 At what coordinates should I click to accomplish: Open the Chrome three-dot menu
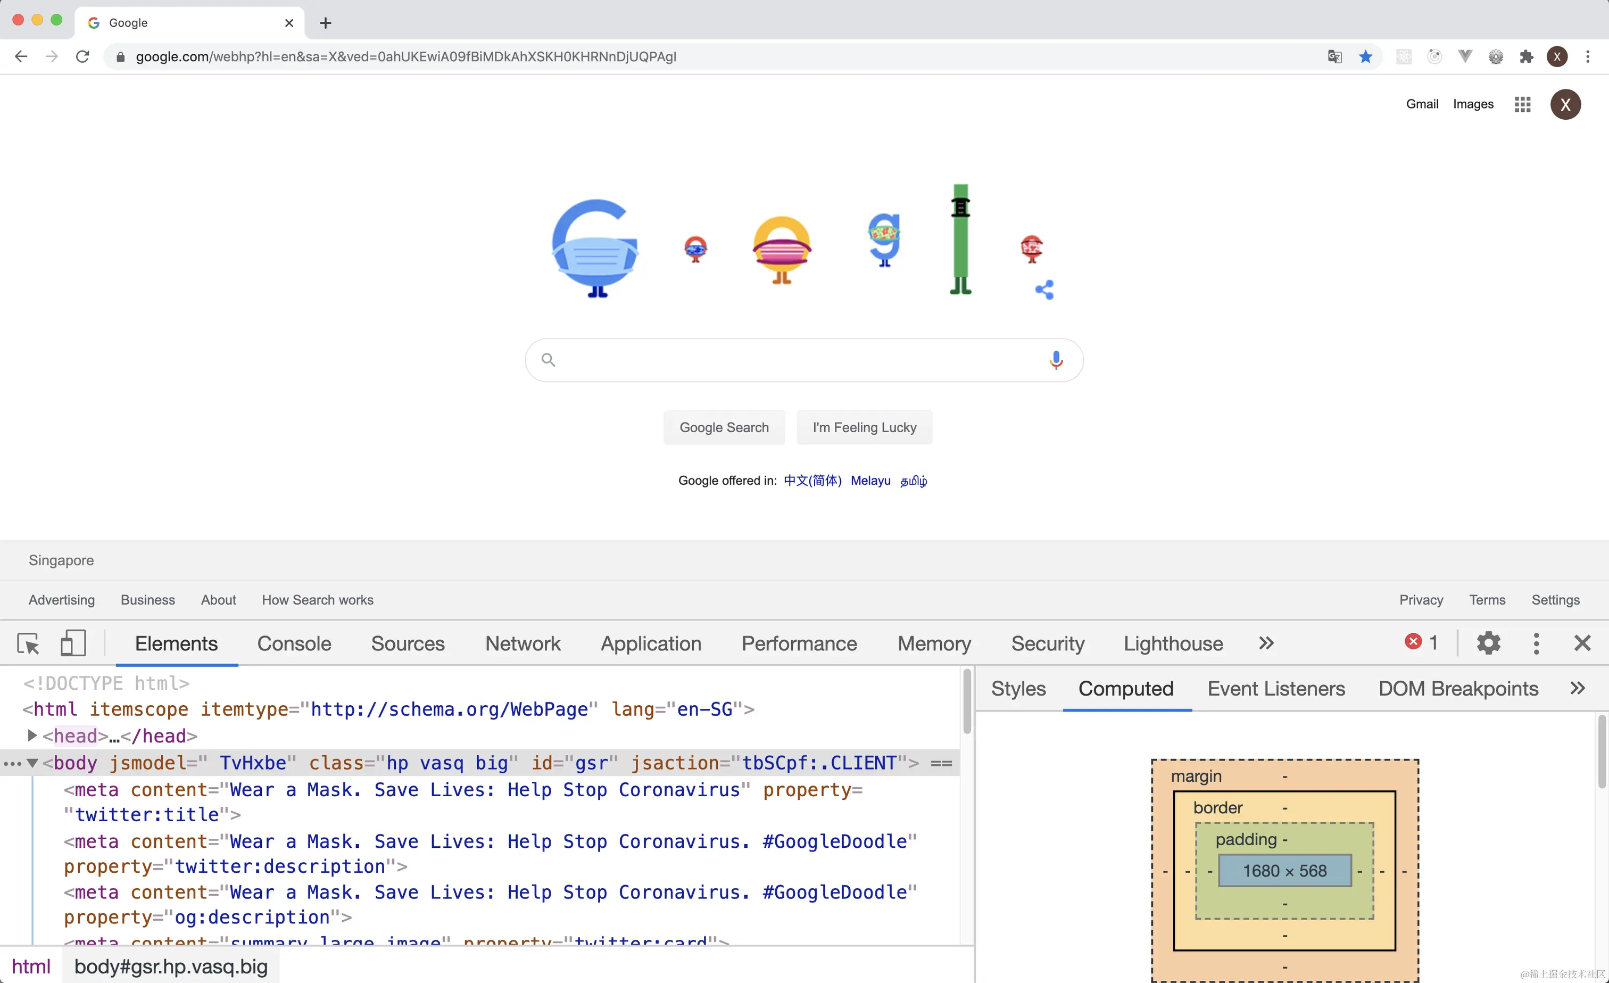[1588, 57]
